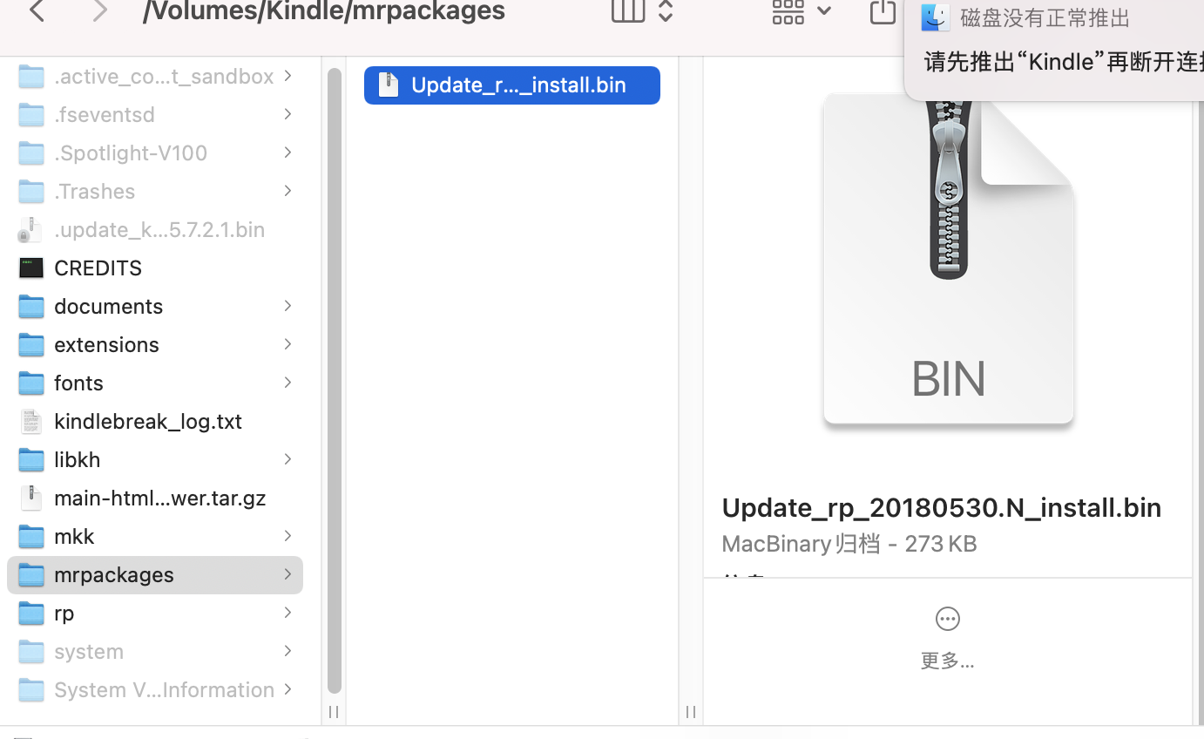This screenshot has height=739, width=1204.
Task: Expand the fonts folder chevron
Action: [x=287, y=383]
